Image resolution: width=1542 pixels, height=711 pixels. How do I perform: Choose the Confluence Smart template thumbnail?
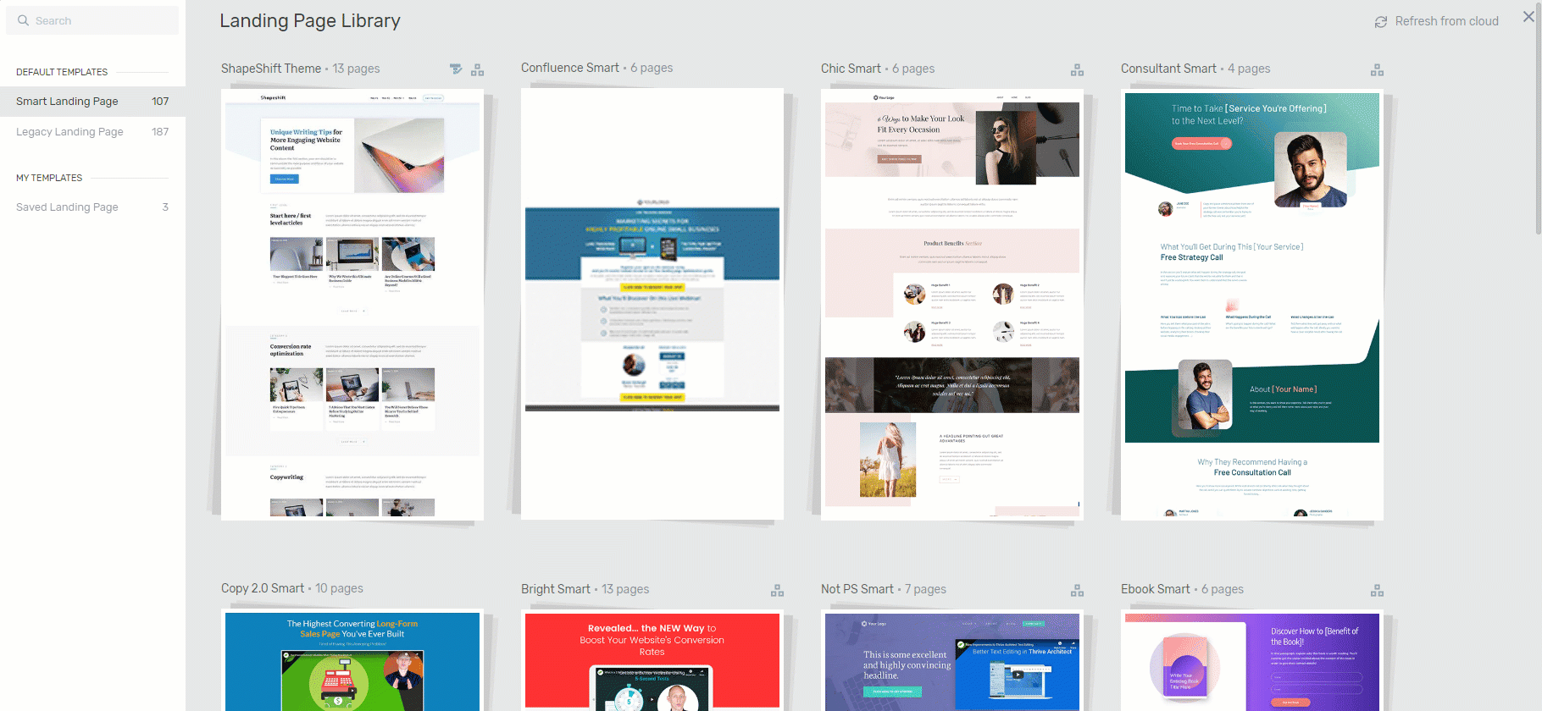pos(652,305)
